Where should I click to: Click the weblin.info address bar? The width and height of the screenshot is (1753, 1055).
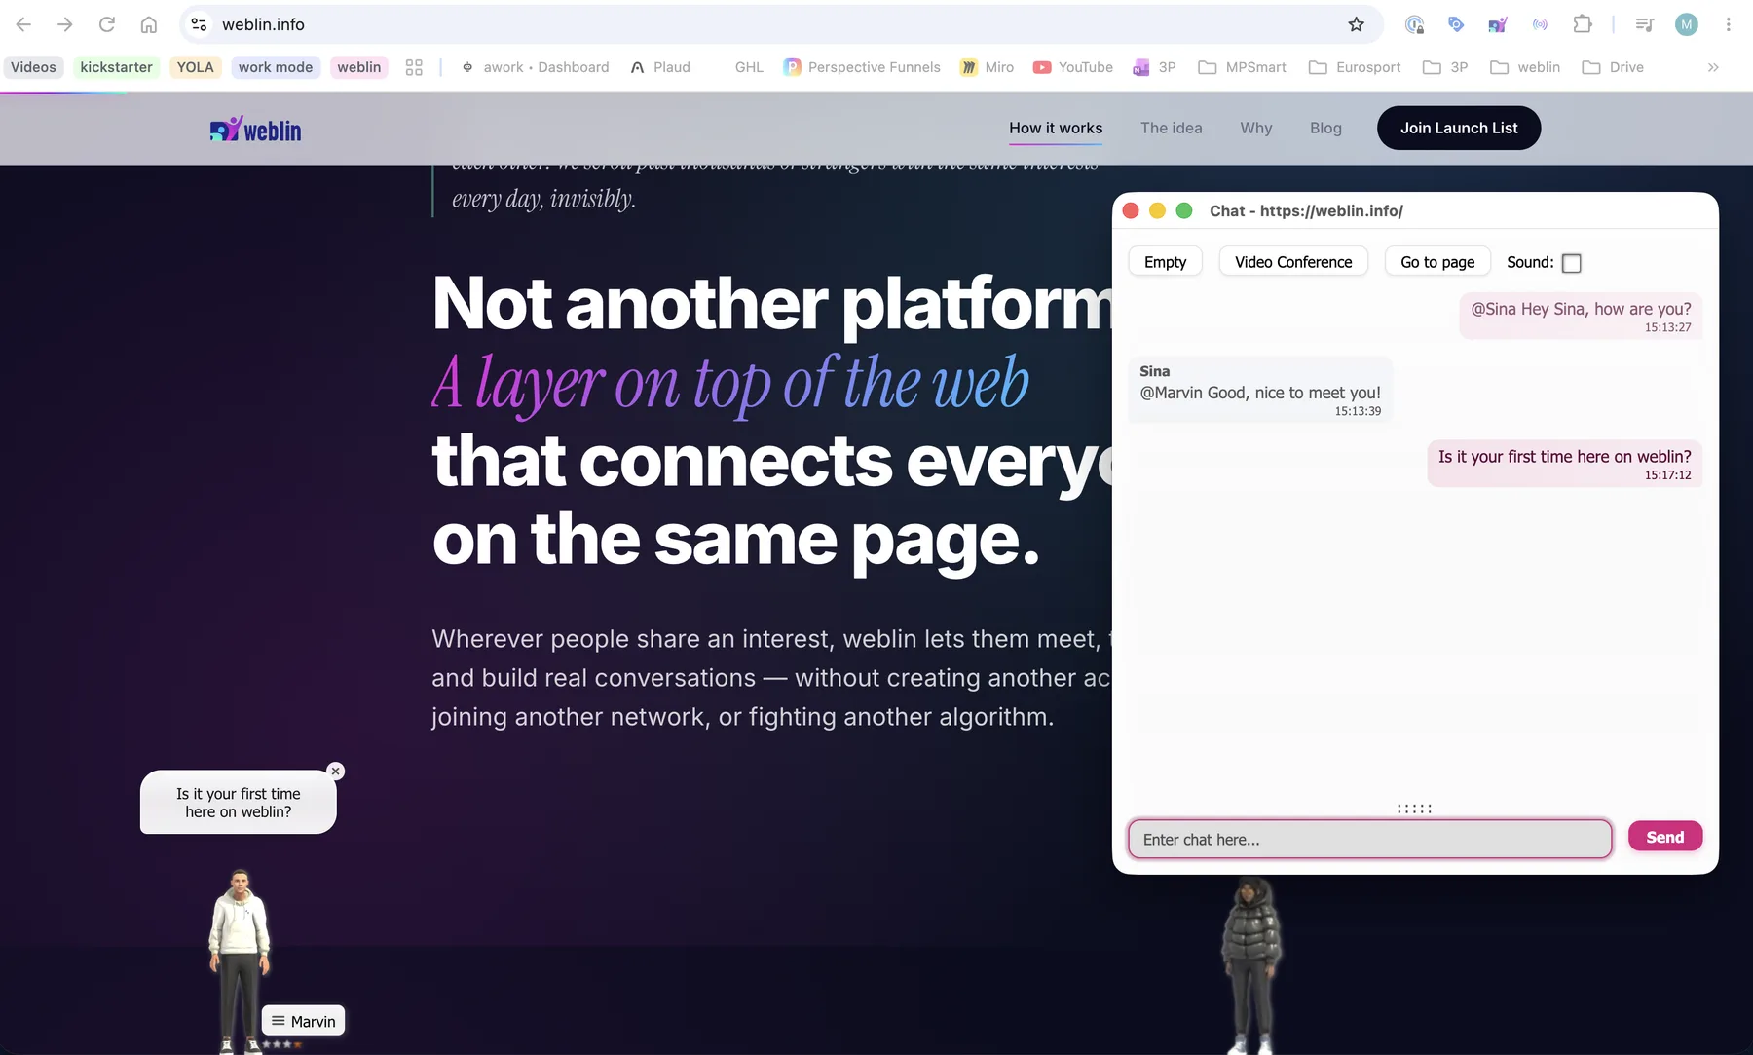[x=779, y=24]
